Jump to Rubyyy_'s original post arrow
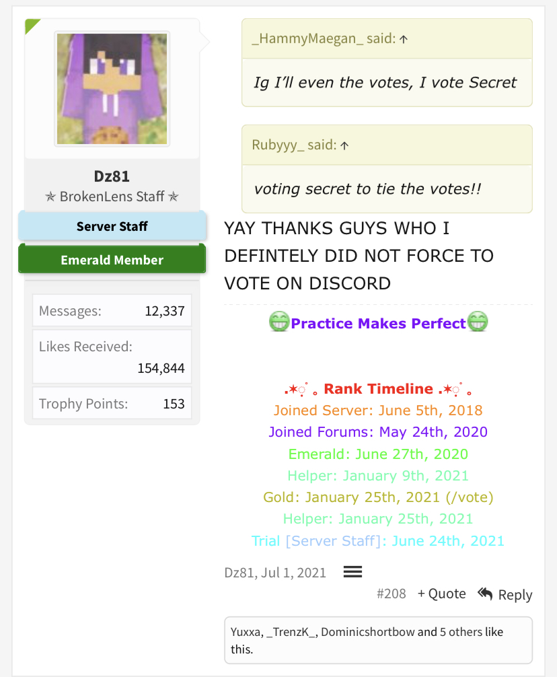The width and height of the screenshot is (557, 677). [x=344, y=145]
